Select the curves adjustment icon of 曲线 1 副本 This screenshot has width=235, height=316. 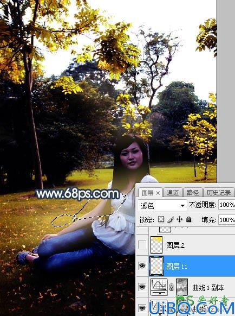click(x=159, y=287)
